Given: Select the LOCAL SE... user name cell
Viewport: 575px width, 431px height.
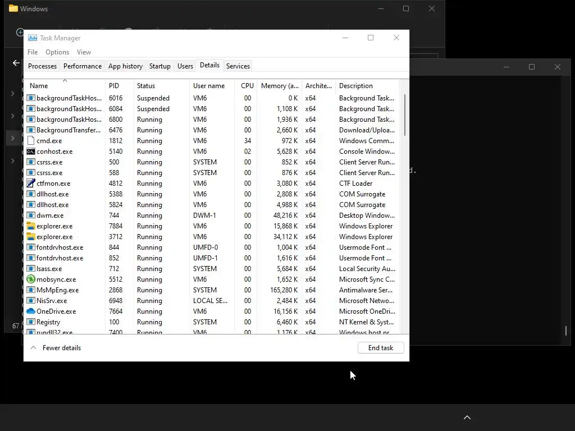Looking at the screenshot, I should coord(210,301).
